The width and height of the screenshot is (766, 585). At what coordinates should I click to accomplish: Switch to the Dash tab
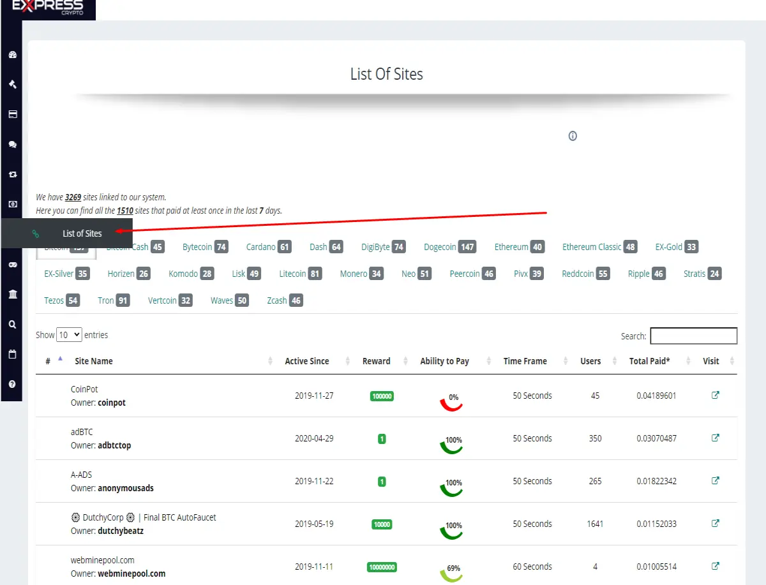tap(326, 247)
